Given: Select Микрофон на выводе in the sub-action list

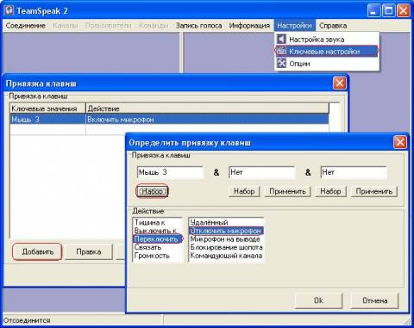Looking at the screenshot, I should click(225, 238).
